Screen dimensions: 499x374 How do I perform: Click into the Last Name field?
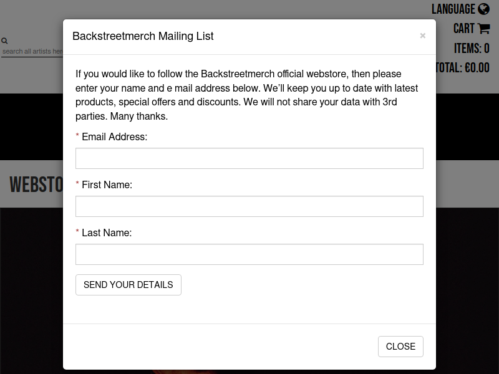point(249,254)
